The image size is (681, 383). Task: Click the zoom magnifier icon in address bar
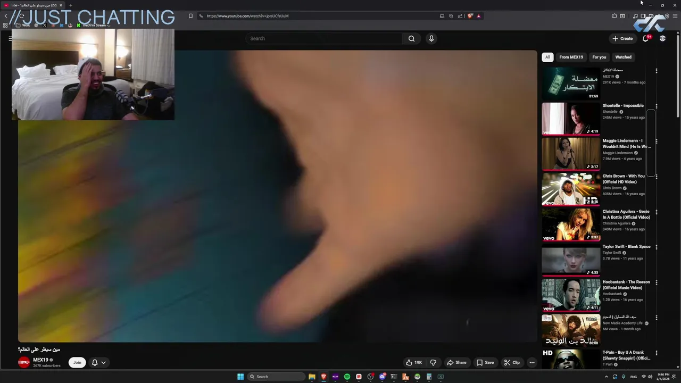tap(451, 16)
